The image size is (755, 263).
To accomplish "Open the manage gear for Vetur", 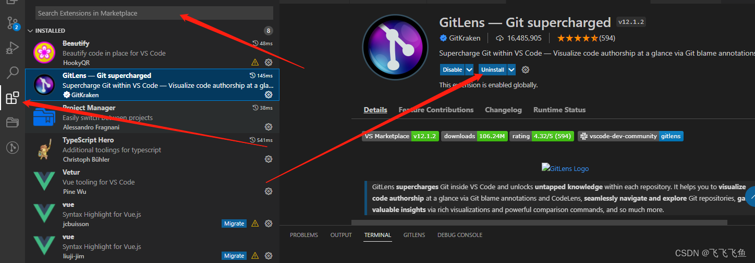I will click(269, 191).
